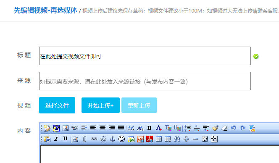Insert an image with the picture icon
Image resolution: width=279 pixels, height=163 pixels.
pyautogui.click(x=66, y=128)
